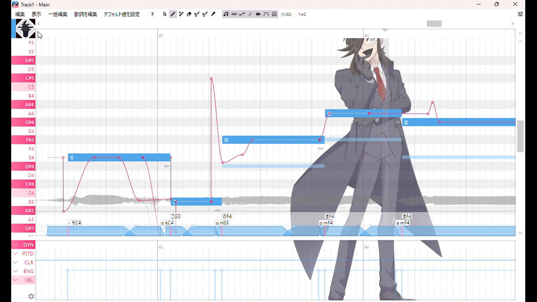Image resolution: width=537 pixels, height=302 pixels.
Task: Click the scroll-left arrow of timeline
Action: (39, 23)
